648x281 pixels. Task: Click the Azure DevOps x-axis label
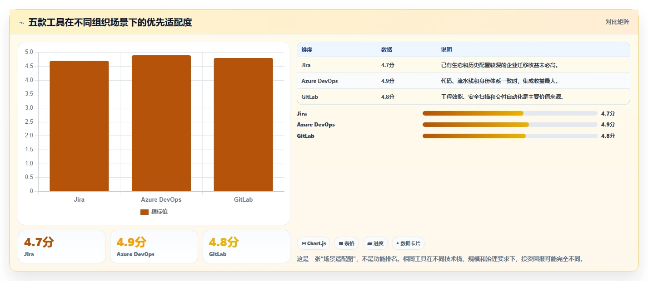[161, 199]
